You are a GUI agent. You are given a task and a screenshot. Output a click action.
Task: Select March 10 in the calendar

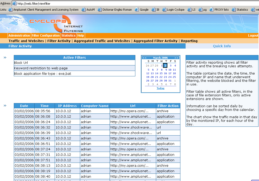170,70
